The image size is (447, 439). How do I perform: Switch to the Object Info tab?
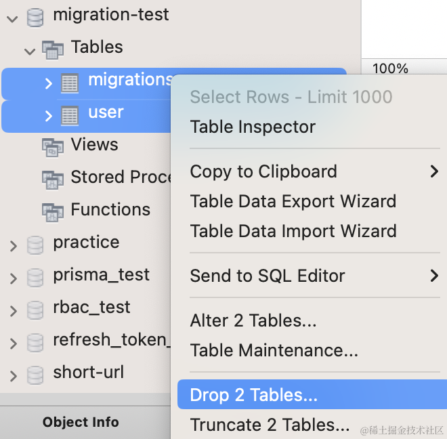click(81, 422)
